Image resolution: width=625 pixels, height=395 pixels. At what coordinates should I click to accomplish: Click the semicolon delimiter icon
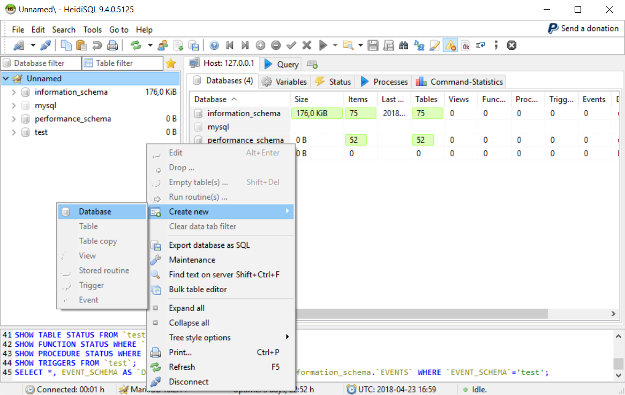pos(496,45)
